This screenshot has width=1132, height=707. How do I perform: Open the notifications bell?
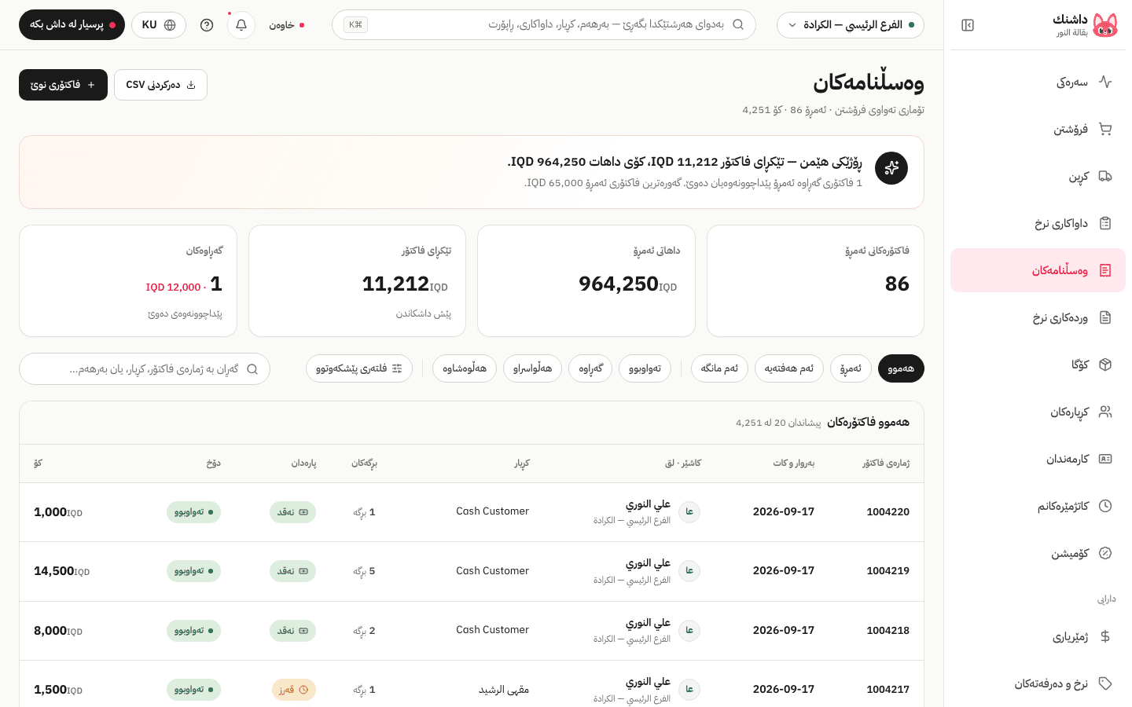point(241,25)
